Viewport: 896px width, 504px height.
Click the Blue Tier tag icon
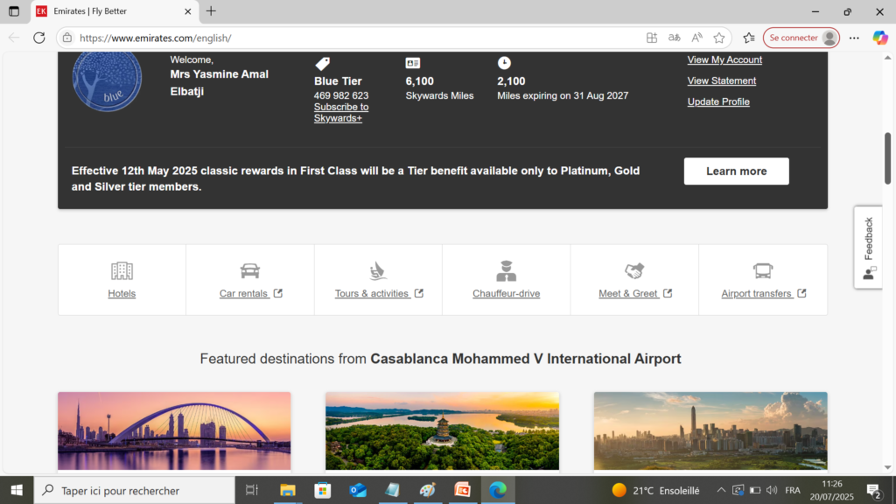coord(322,63)
